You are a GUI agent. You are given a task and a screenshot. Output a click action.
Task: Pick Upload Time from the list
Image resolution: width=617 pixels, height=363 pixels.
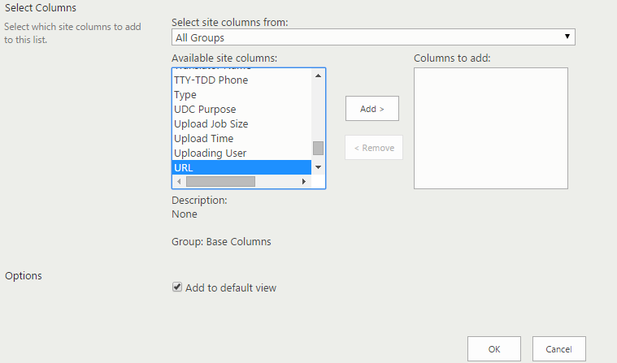(204, 139)
